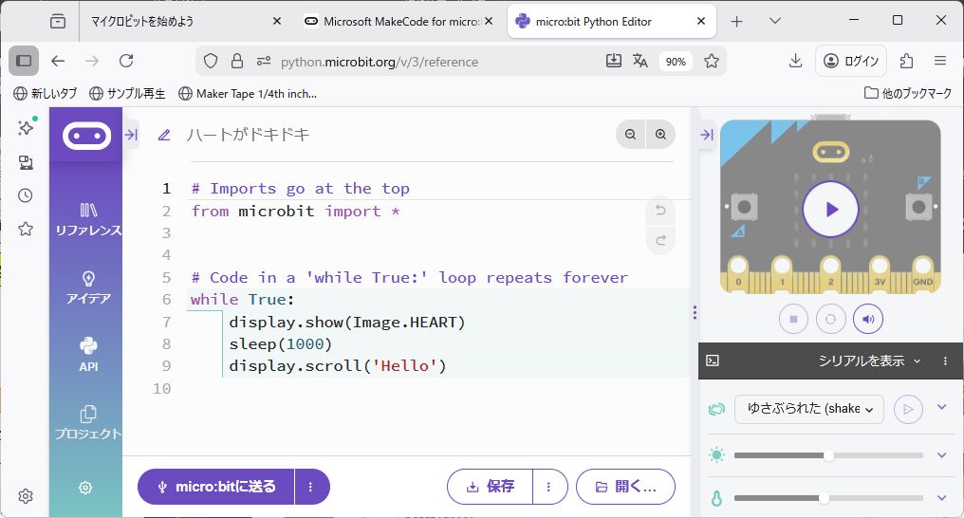Stop the simulator
This screenshot has height=518, width=964.
pyautogui.click(x=793, y=319)
